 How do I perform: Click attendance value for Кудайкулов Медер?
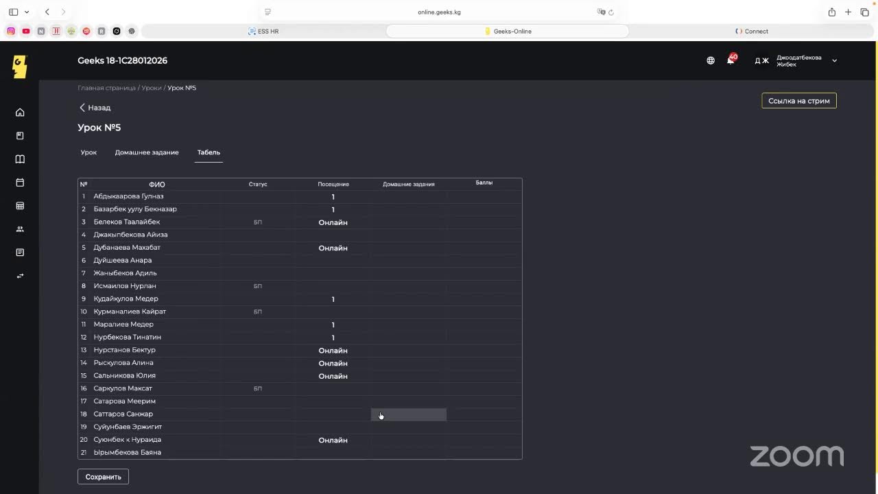(333, 299)
